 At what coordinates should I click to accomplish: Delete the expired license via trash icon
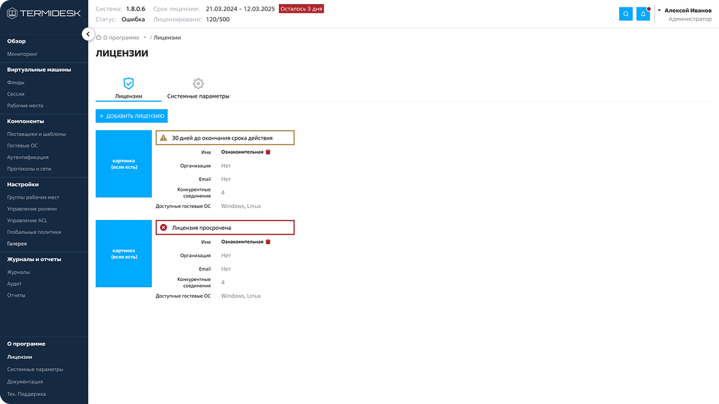pos(268,242)
